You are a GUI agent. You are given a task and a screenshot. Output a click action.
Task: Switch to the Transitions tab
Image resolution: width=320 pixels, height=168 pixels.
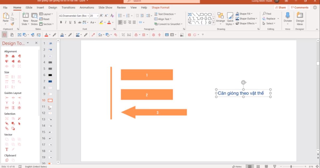click(68, 8)
